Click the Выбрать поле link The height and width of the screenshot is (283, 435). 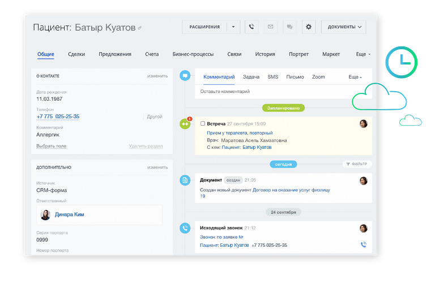[x=51, y=146]
